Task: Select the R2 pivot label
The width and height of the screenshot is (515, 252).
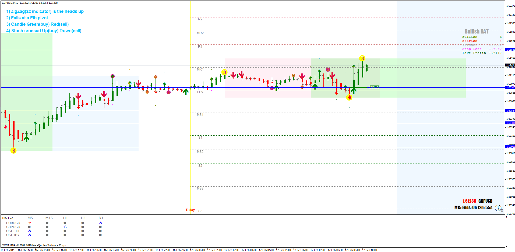Action: point(200,19)
